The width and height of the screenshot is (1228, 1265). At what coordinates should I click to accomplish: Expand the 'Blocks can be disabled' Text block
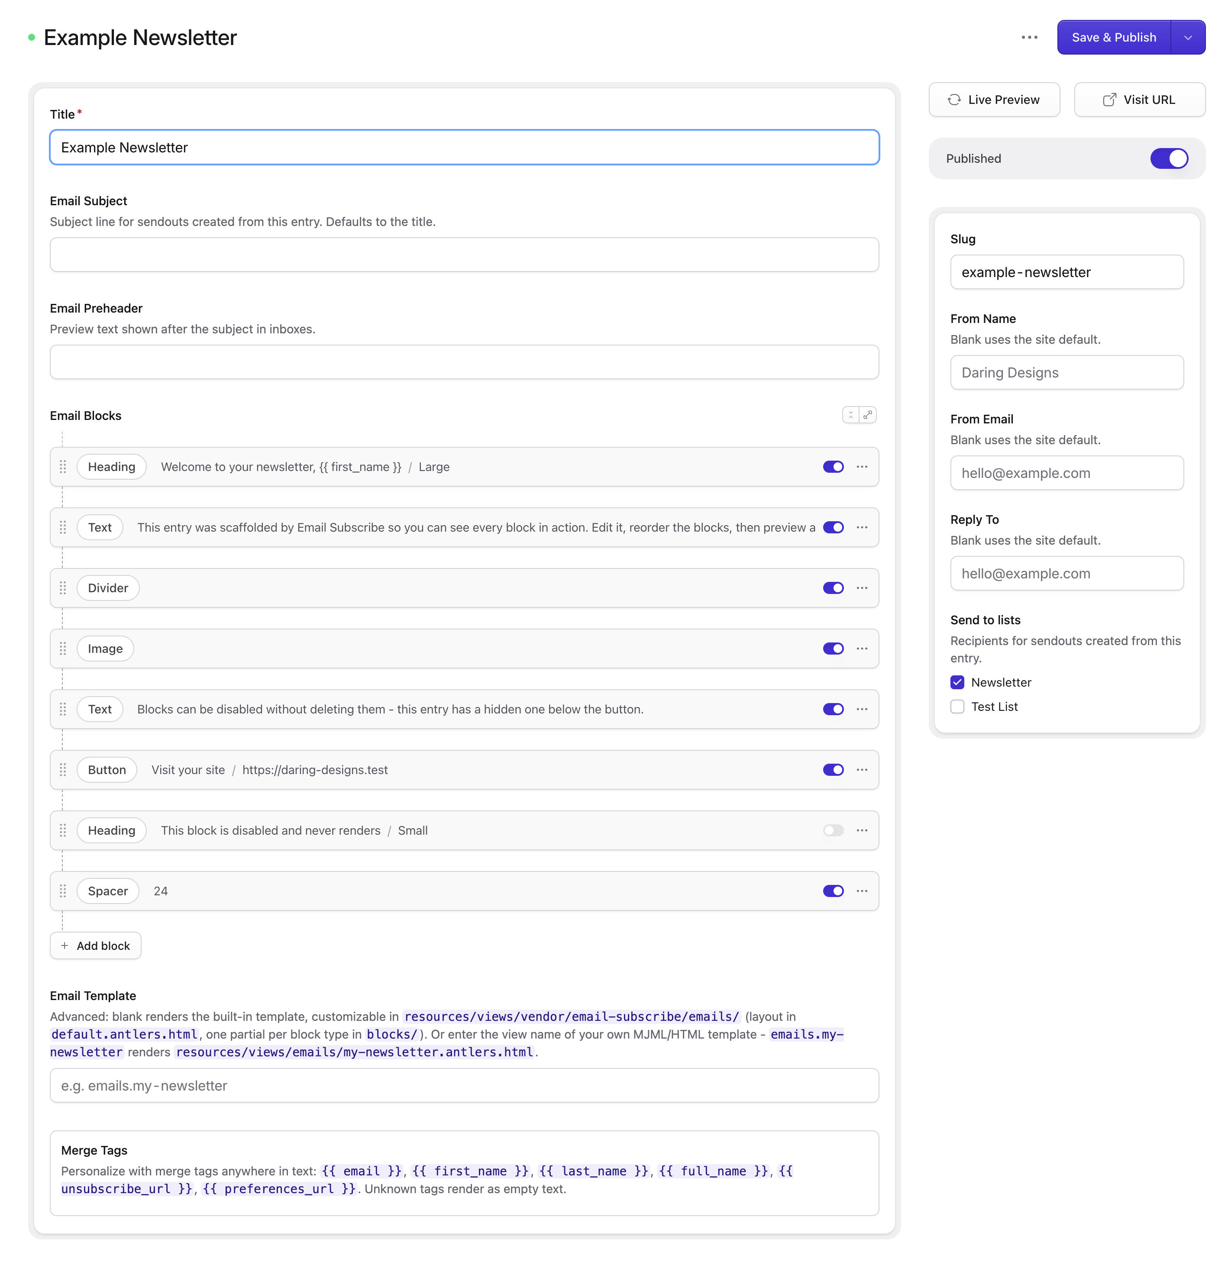coord(464,709)
